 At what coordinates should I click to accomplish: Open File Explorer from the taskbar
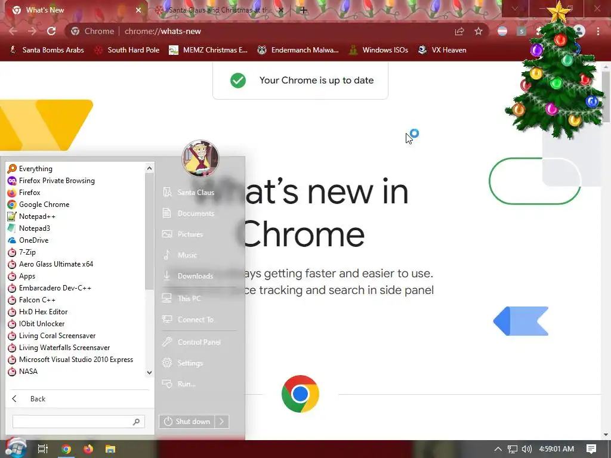point(110,449)
